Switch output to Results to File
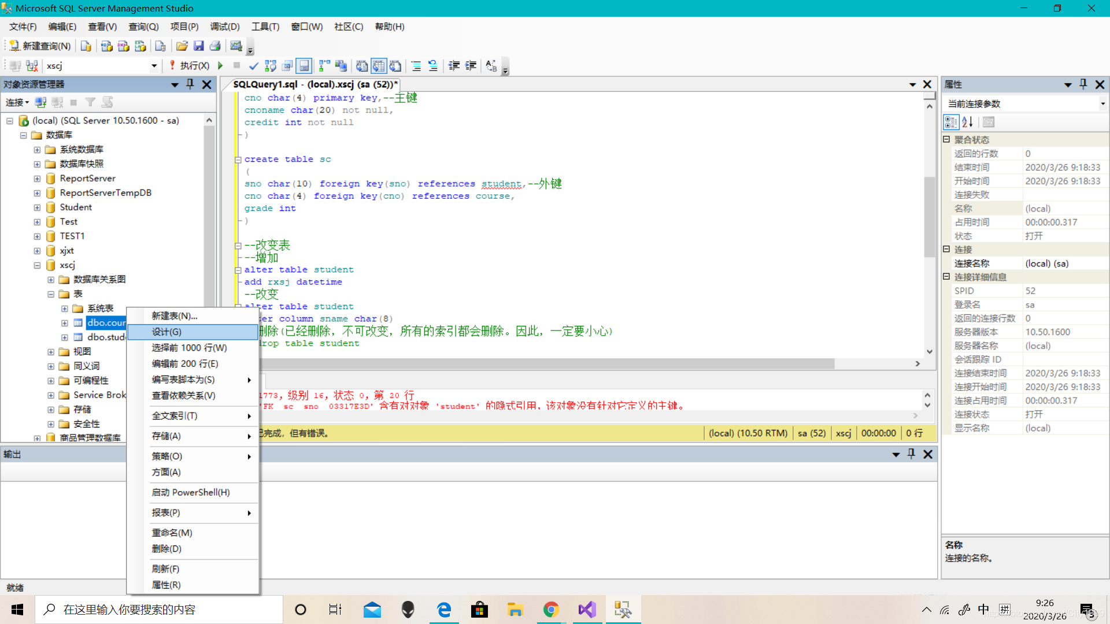The width and height of the screenshot is (1110, 624). [x=395, y=66]
